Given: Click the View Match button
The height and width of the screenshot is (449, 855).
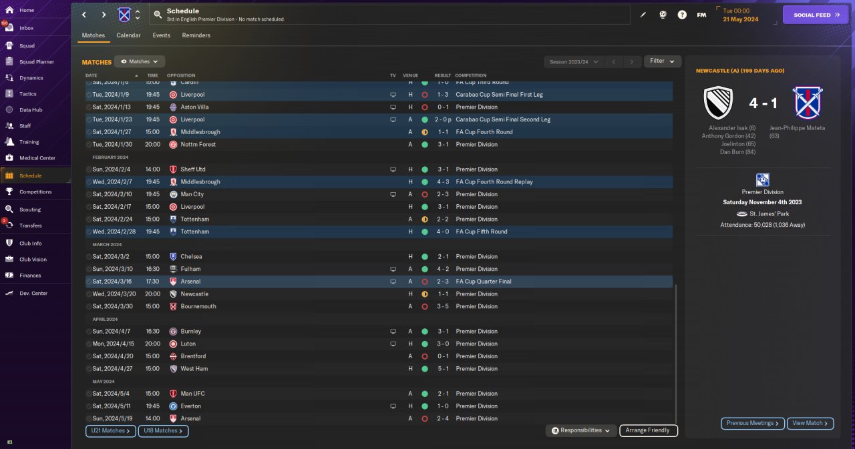Looking at the screenshot, I should tap(811, 423).
